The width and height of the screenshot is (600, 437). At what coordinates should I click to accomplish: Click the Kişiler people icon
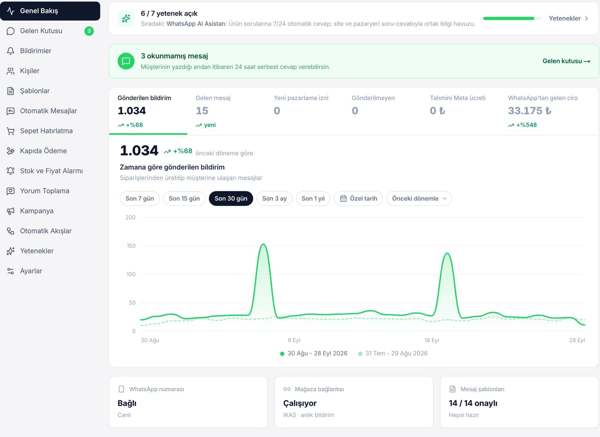10,71
